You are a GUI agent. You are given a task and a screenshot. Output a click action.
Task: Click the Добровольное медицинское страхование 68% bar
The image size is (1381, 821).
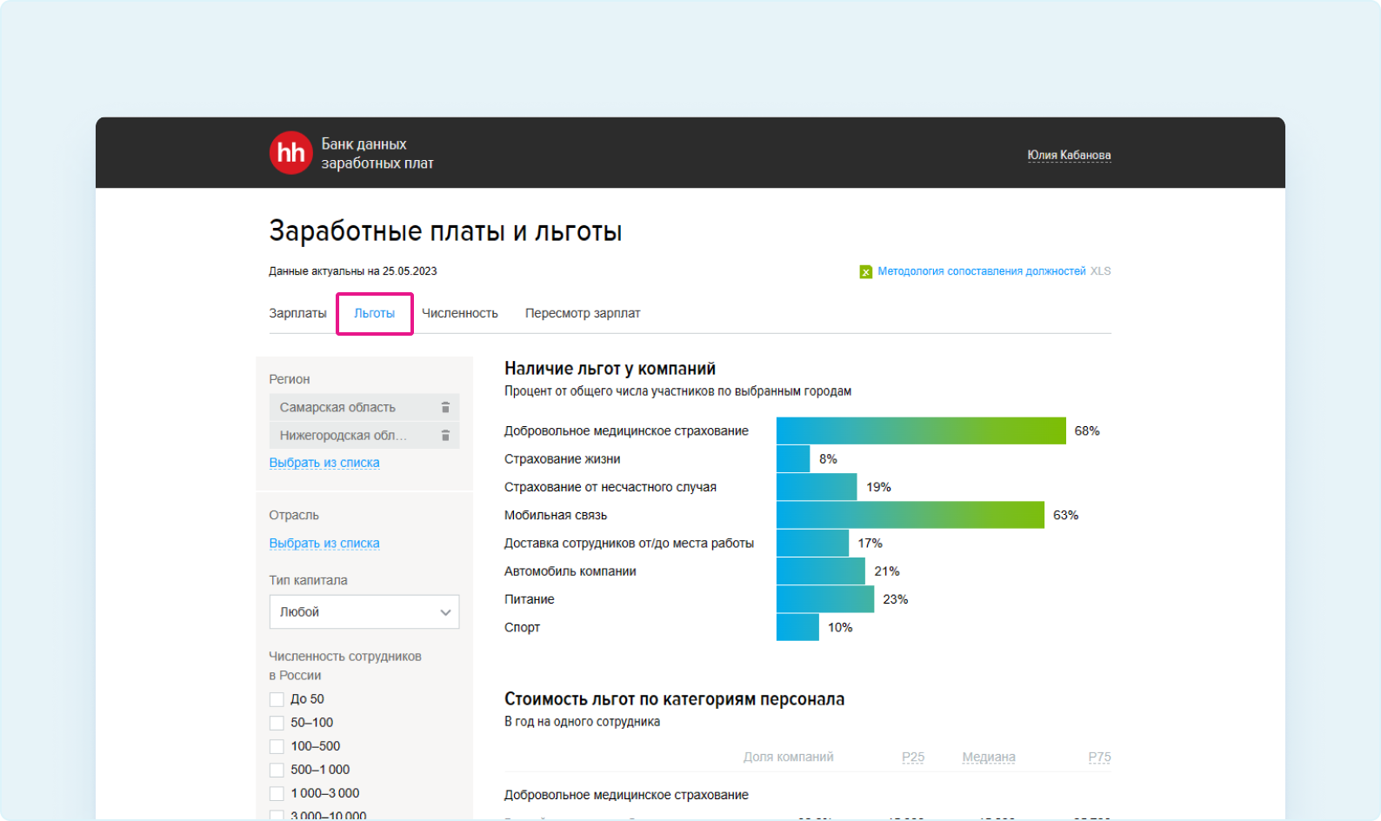click(x=921, y=431)
